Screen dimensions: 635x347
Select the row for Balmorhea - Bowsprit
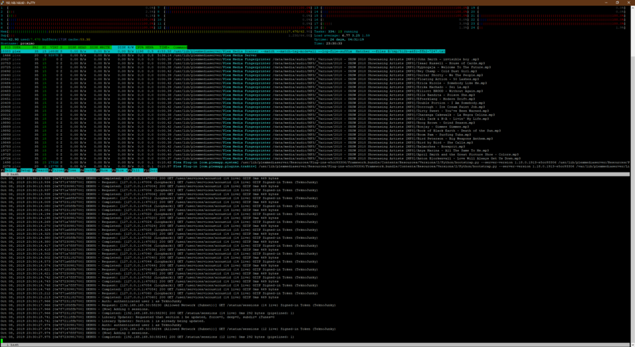click(234, 147)
